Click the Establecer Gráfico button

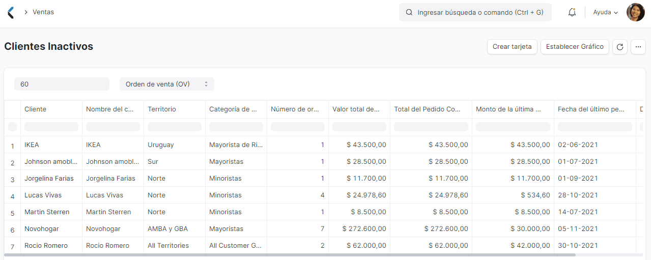575,47
